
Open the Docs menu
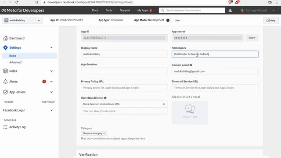point(95,11)
